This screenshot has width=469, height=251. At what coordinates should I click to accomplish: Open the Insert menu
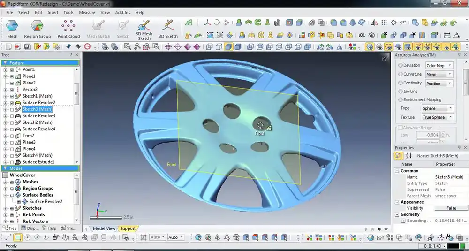point(53,13)
